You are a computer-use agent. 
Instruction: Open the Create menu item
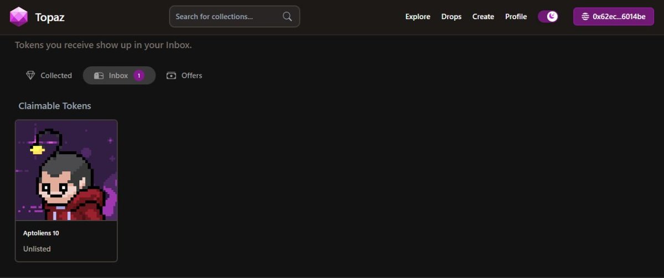click(483, 17)
